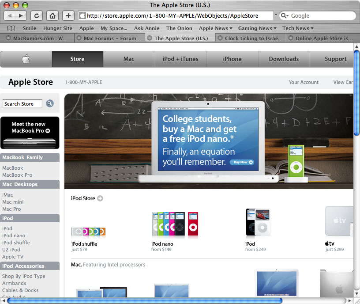The height and width of the screenshot is (304, 360).
Task: Click the URL address field
Action: tap(176, 15)
